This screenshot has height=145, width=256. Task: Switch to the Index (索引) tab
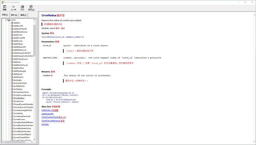pyautogui.click(x=14, y=15)
